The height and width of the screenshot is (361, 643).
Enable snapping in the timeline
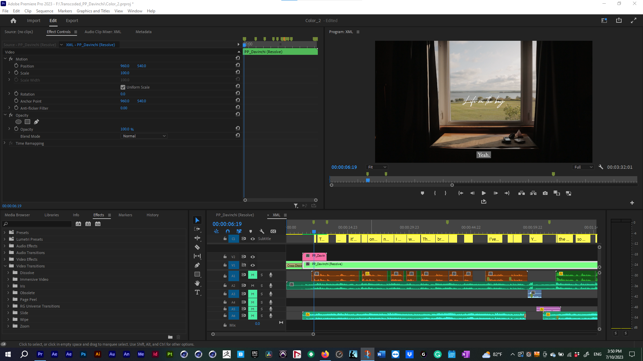228,231
